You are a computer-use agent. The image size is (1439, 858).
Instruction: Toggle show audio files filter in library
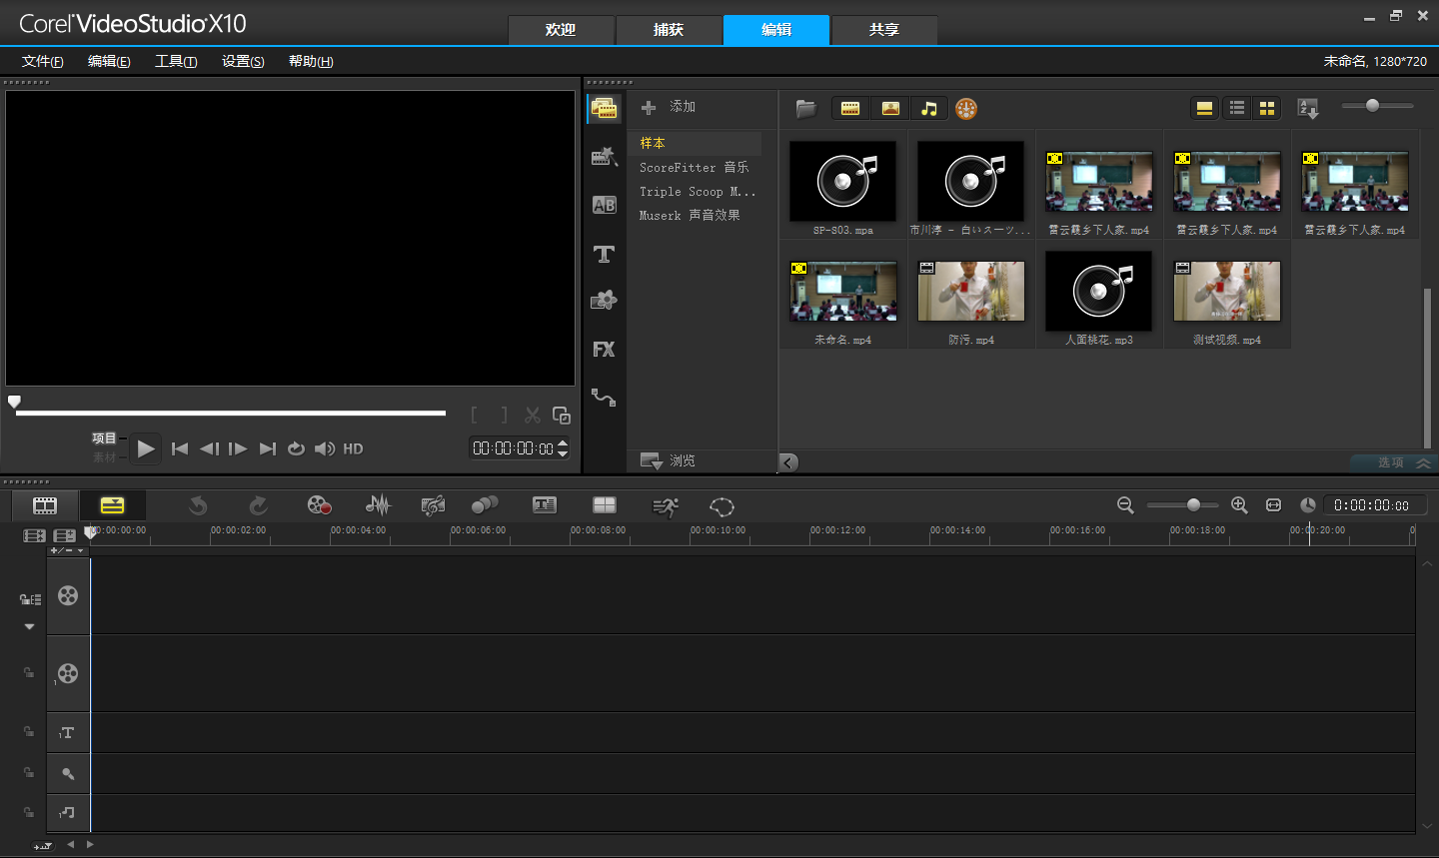click(x=929, y=108)
